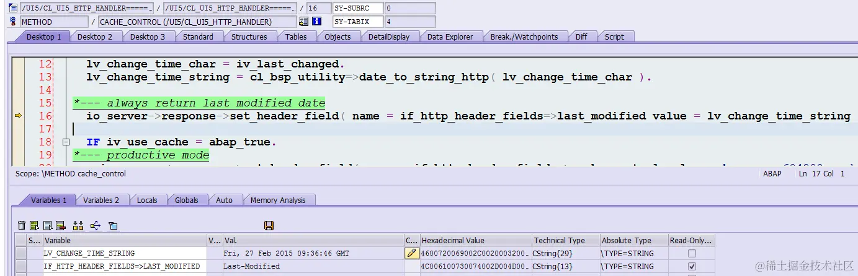Switch to the Desktop 2 tab
The height and width of the screenshot is (276, 858).
tap(95, 37)
